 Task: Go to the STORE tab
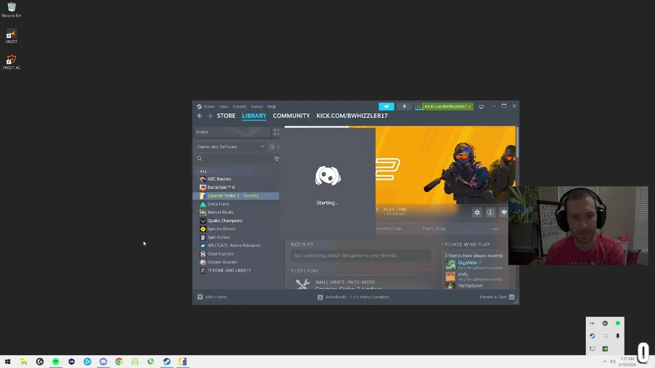click(226, 116)
